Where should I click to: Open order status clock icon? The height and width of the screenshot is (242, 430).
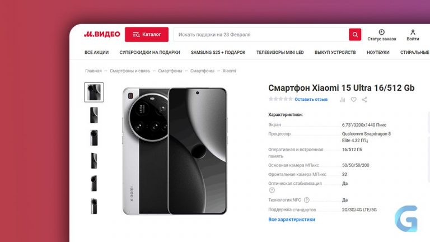381,32
